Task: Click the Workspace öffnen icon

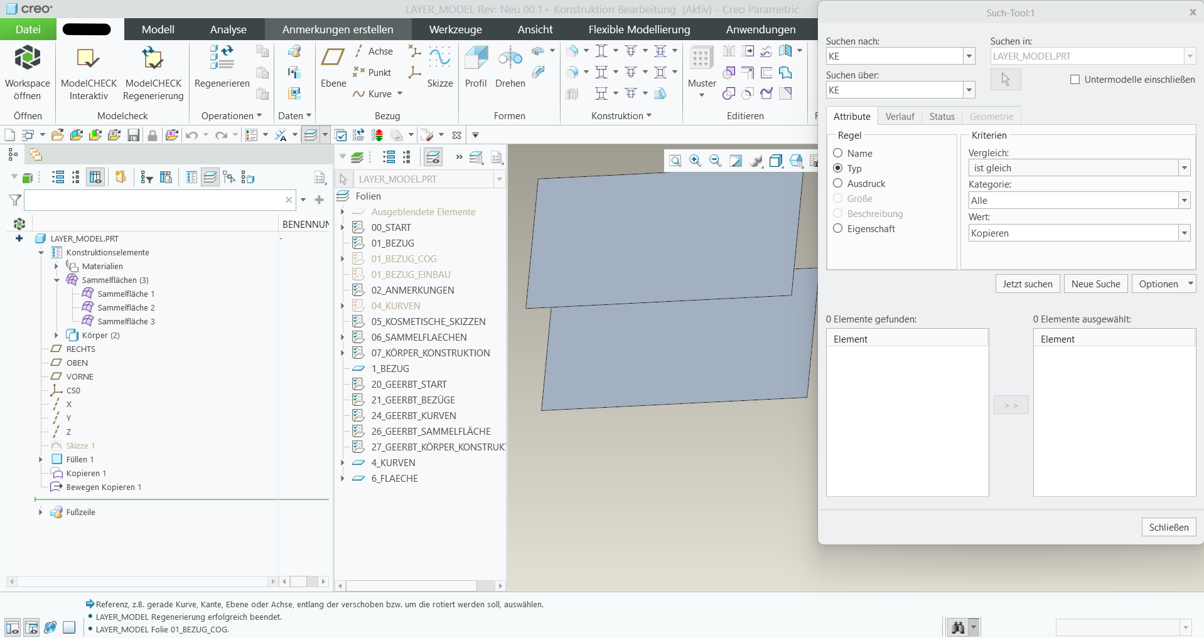Action: click(x=27, y=58)
